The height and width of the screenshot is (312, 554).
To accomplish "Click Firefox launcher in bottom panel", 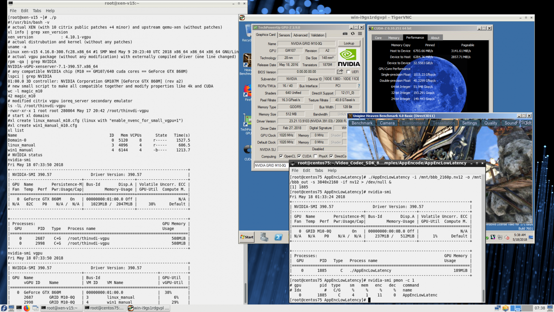I will click(27, 308).
